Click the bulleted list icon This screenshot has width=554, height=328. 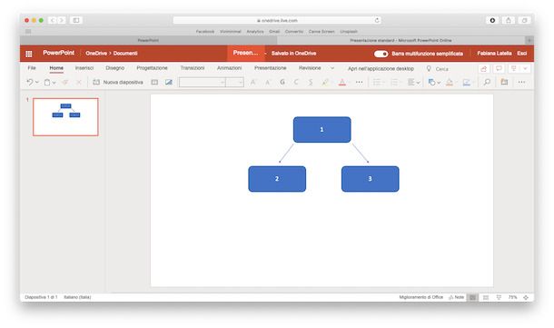pos(377,82)
